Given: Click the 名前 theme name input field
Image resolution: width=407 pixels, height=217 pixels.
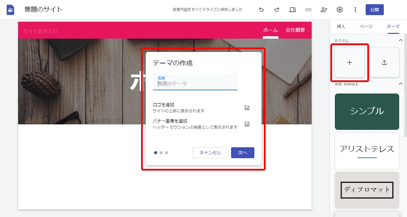Looking at the screenshot, I should pos(195,83).
